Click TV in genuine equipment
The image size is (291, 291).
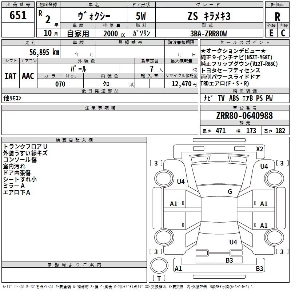coord(221,98)
